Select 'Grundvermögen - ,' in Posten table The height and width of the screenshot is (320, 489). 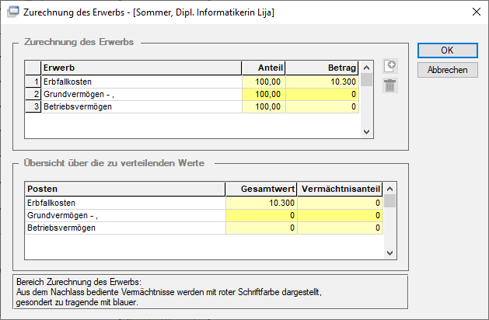point(125,215)
